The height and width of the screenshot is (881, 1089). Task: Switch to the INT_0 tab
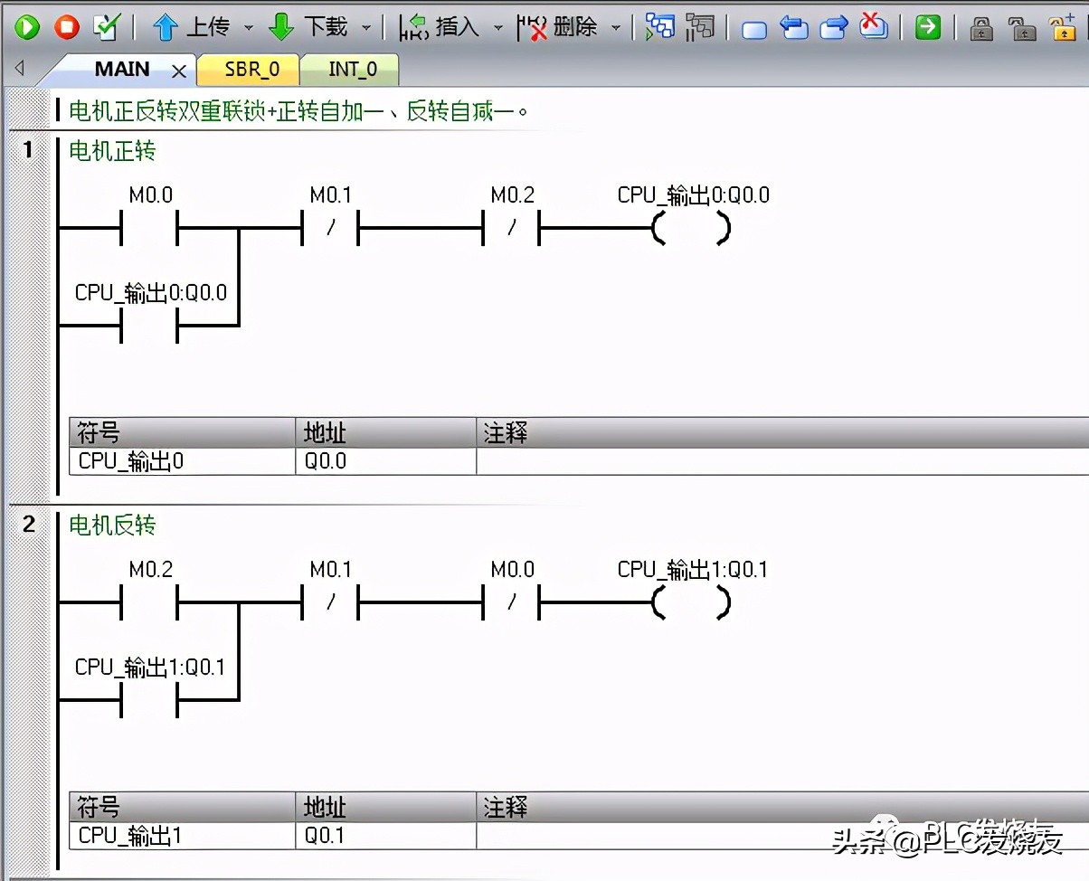click(352, 70)
